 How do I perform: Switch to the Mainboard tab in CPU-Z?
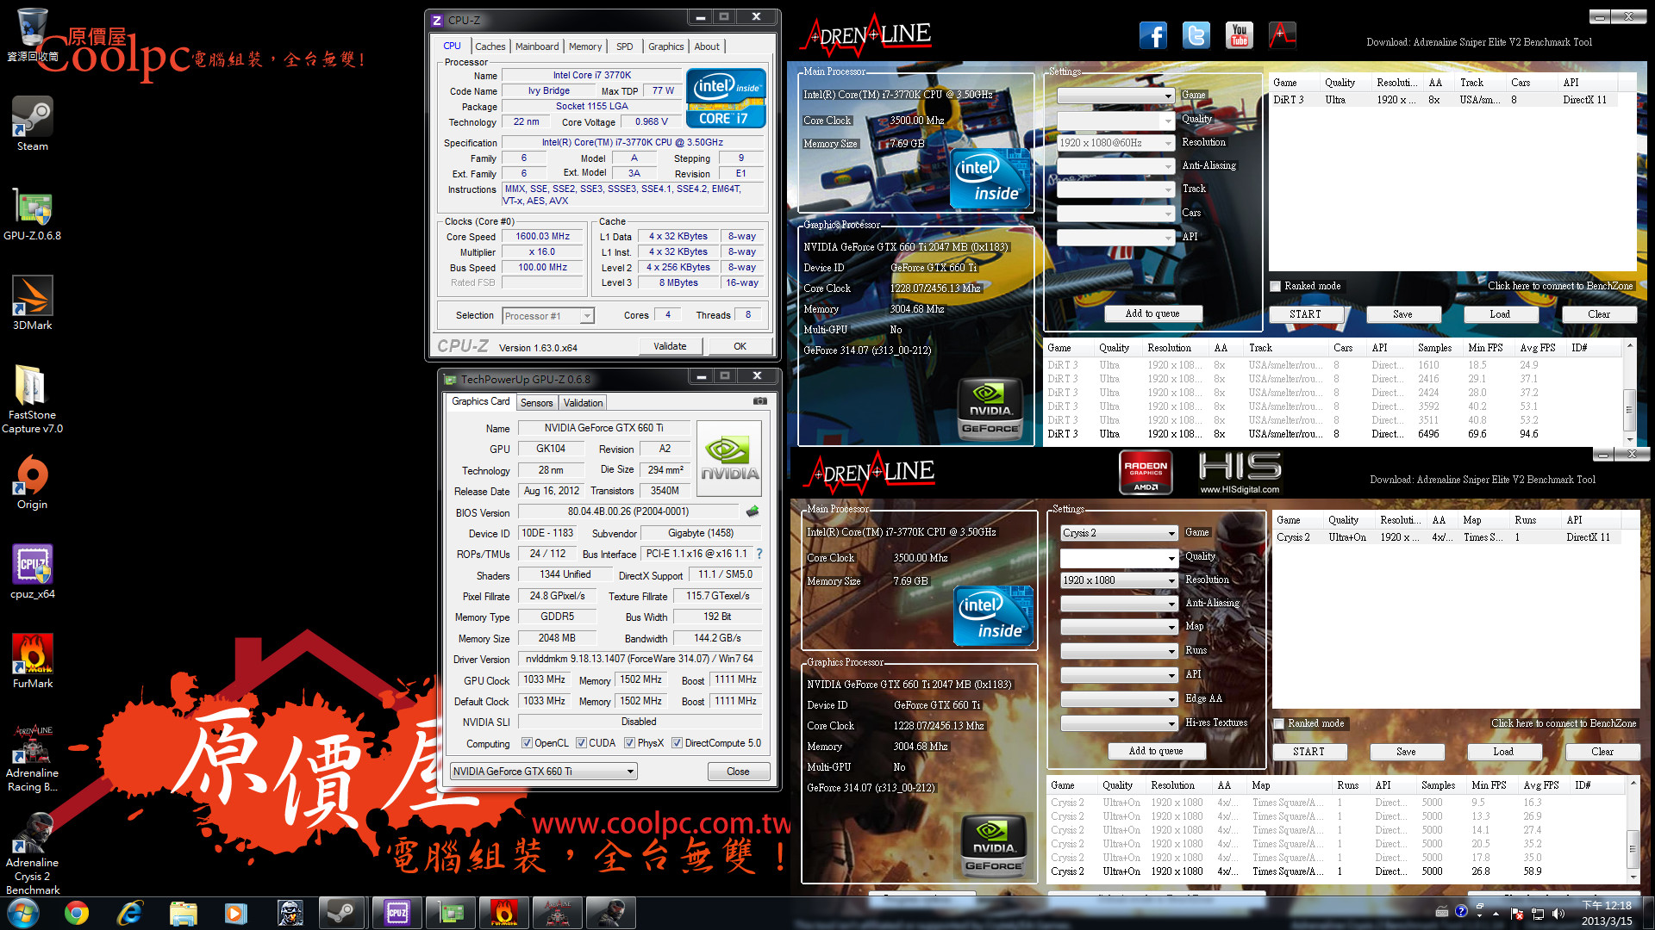click(537, 46)
